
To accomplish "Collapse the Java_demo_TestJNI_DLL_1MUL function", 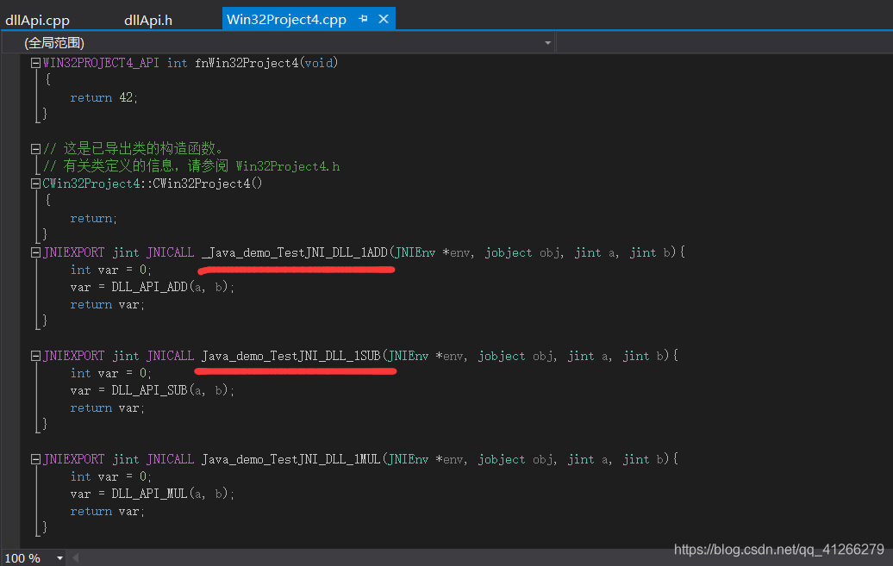I will [x=34, y=458].
